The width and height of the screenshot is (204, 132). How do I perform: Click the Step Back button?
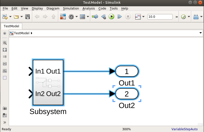point(103,17)
